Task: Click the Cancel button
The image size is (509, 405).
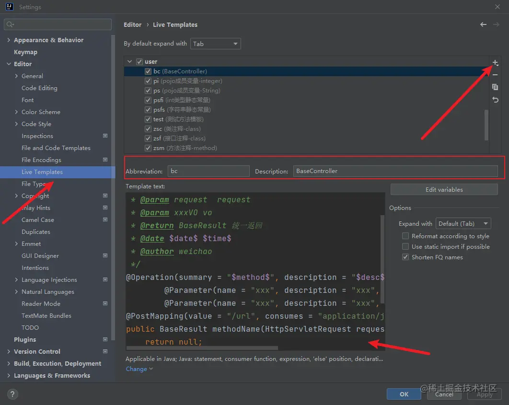Action: (444, 394)
